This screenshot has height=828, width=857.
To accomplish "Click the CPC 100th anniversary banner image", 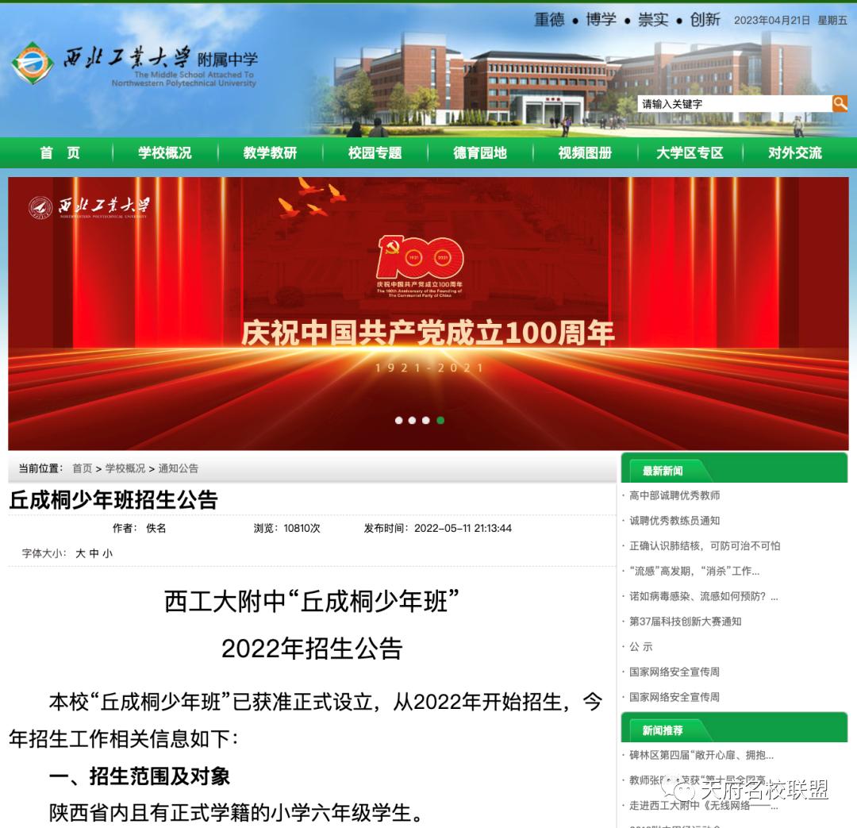I will pos(428,310).
